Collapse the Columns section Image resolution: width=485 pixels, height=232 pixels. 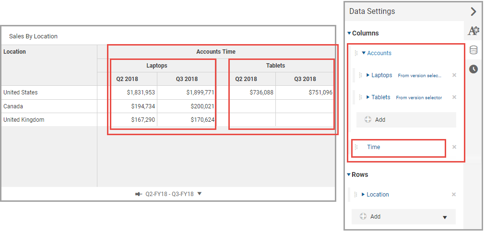tap(349, 33)
